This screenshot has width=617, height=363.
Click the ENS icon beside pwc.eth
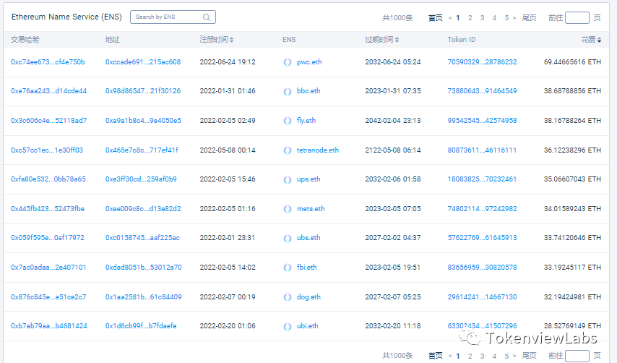[288, 62]
